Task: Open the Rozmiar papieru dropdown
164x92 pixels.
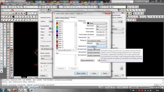Action: point(47,49)
